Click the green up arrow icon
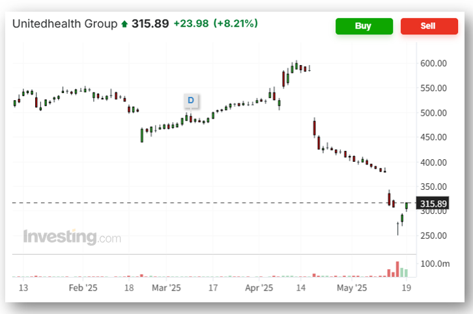Viewport: 473px width, 314px height. click(x=124, y=24)
